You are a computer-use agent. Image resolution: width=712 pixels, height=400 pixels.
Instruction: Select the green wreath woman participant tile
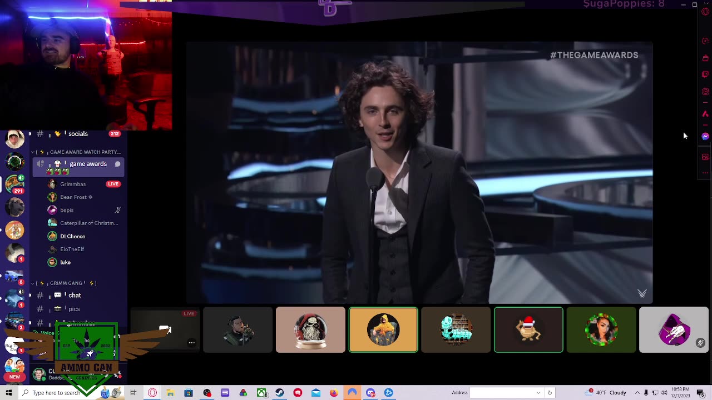tap(601, 330)
